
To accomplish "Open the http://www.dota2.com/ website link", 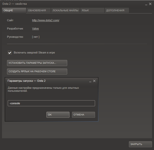I will pos(46,20).
